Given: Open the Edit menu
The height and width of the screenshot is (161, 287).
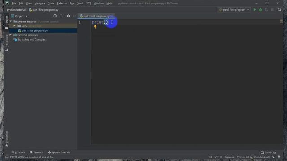Looking at the screenshot, I should point(21,3).
